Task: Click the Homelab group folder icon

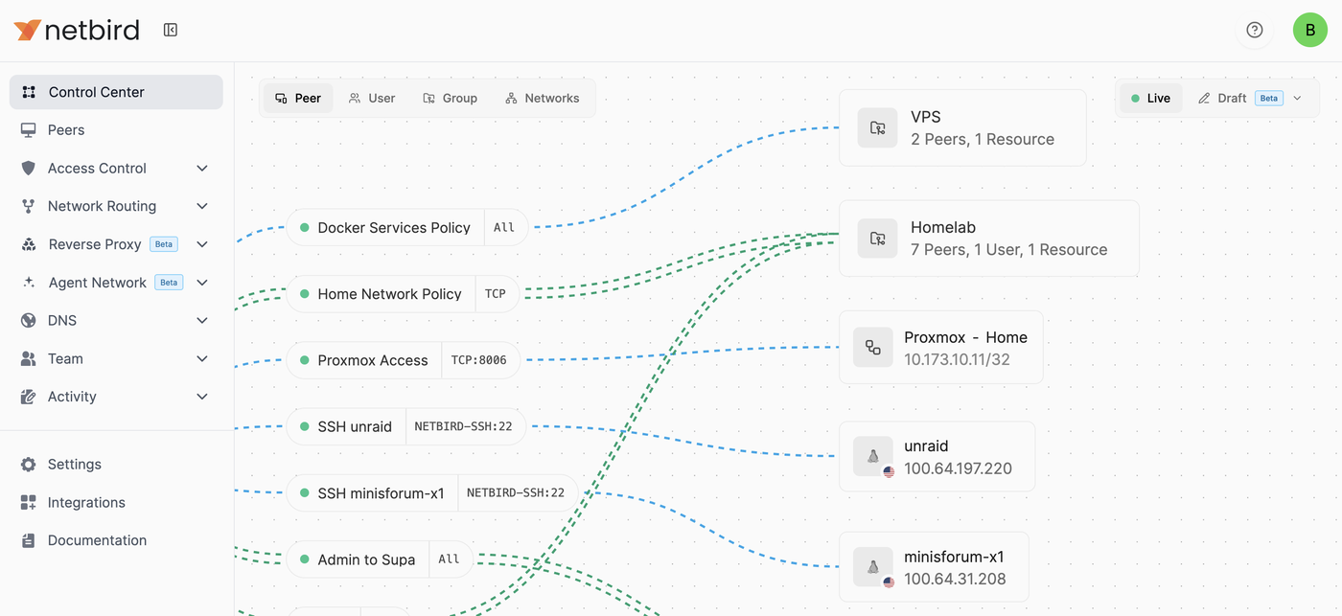Action: tap(877, 238)
